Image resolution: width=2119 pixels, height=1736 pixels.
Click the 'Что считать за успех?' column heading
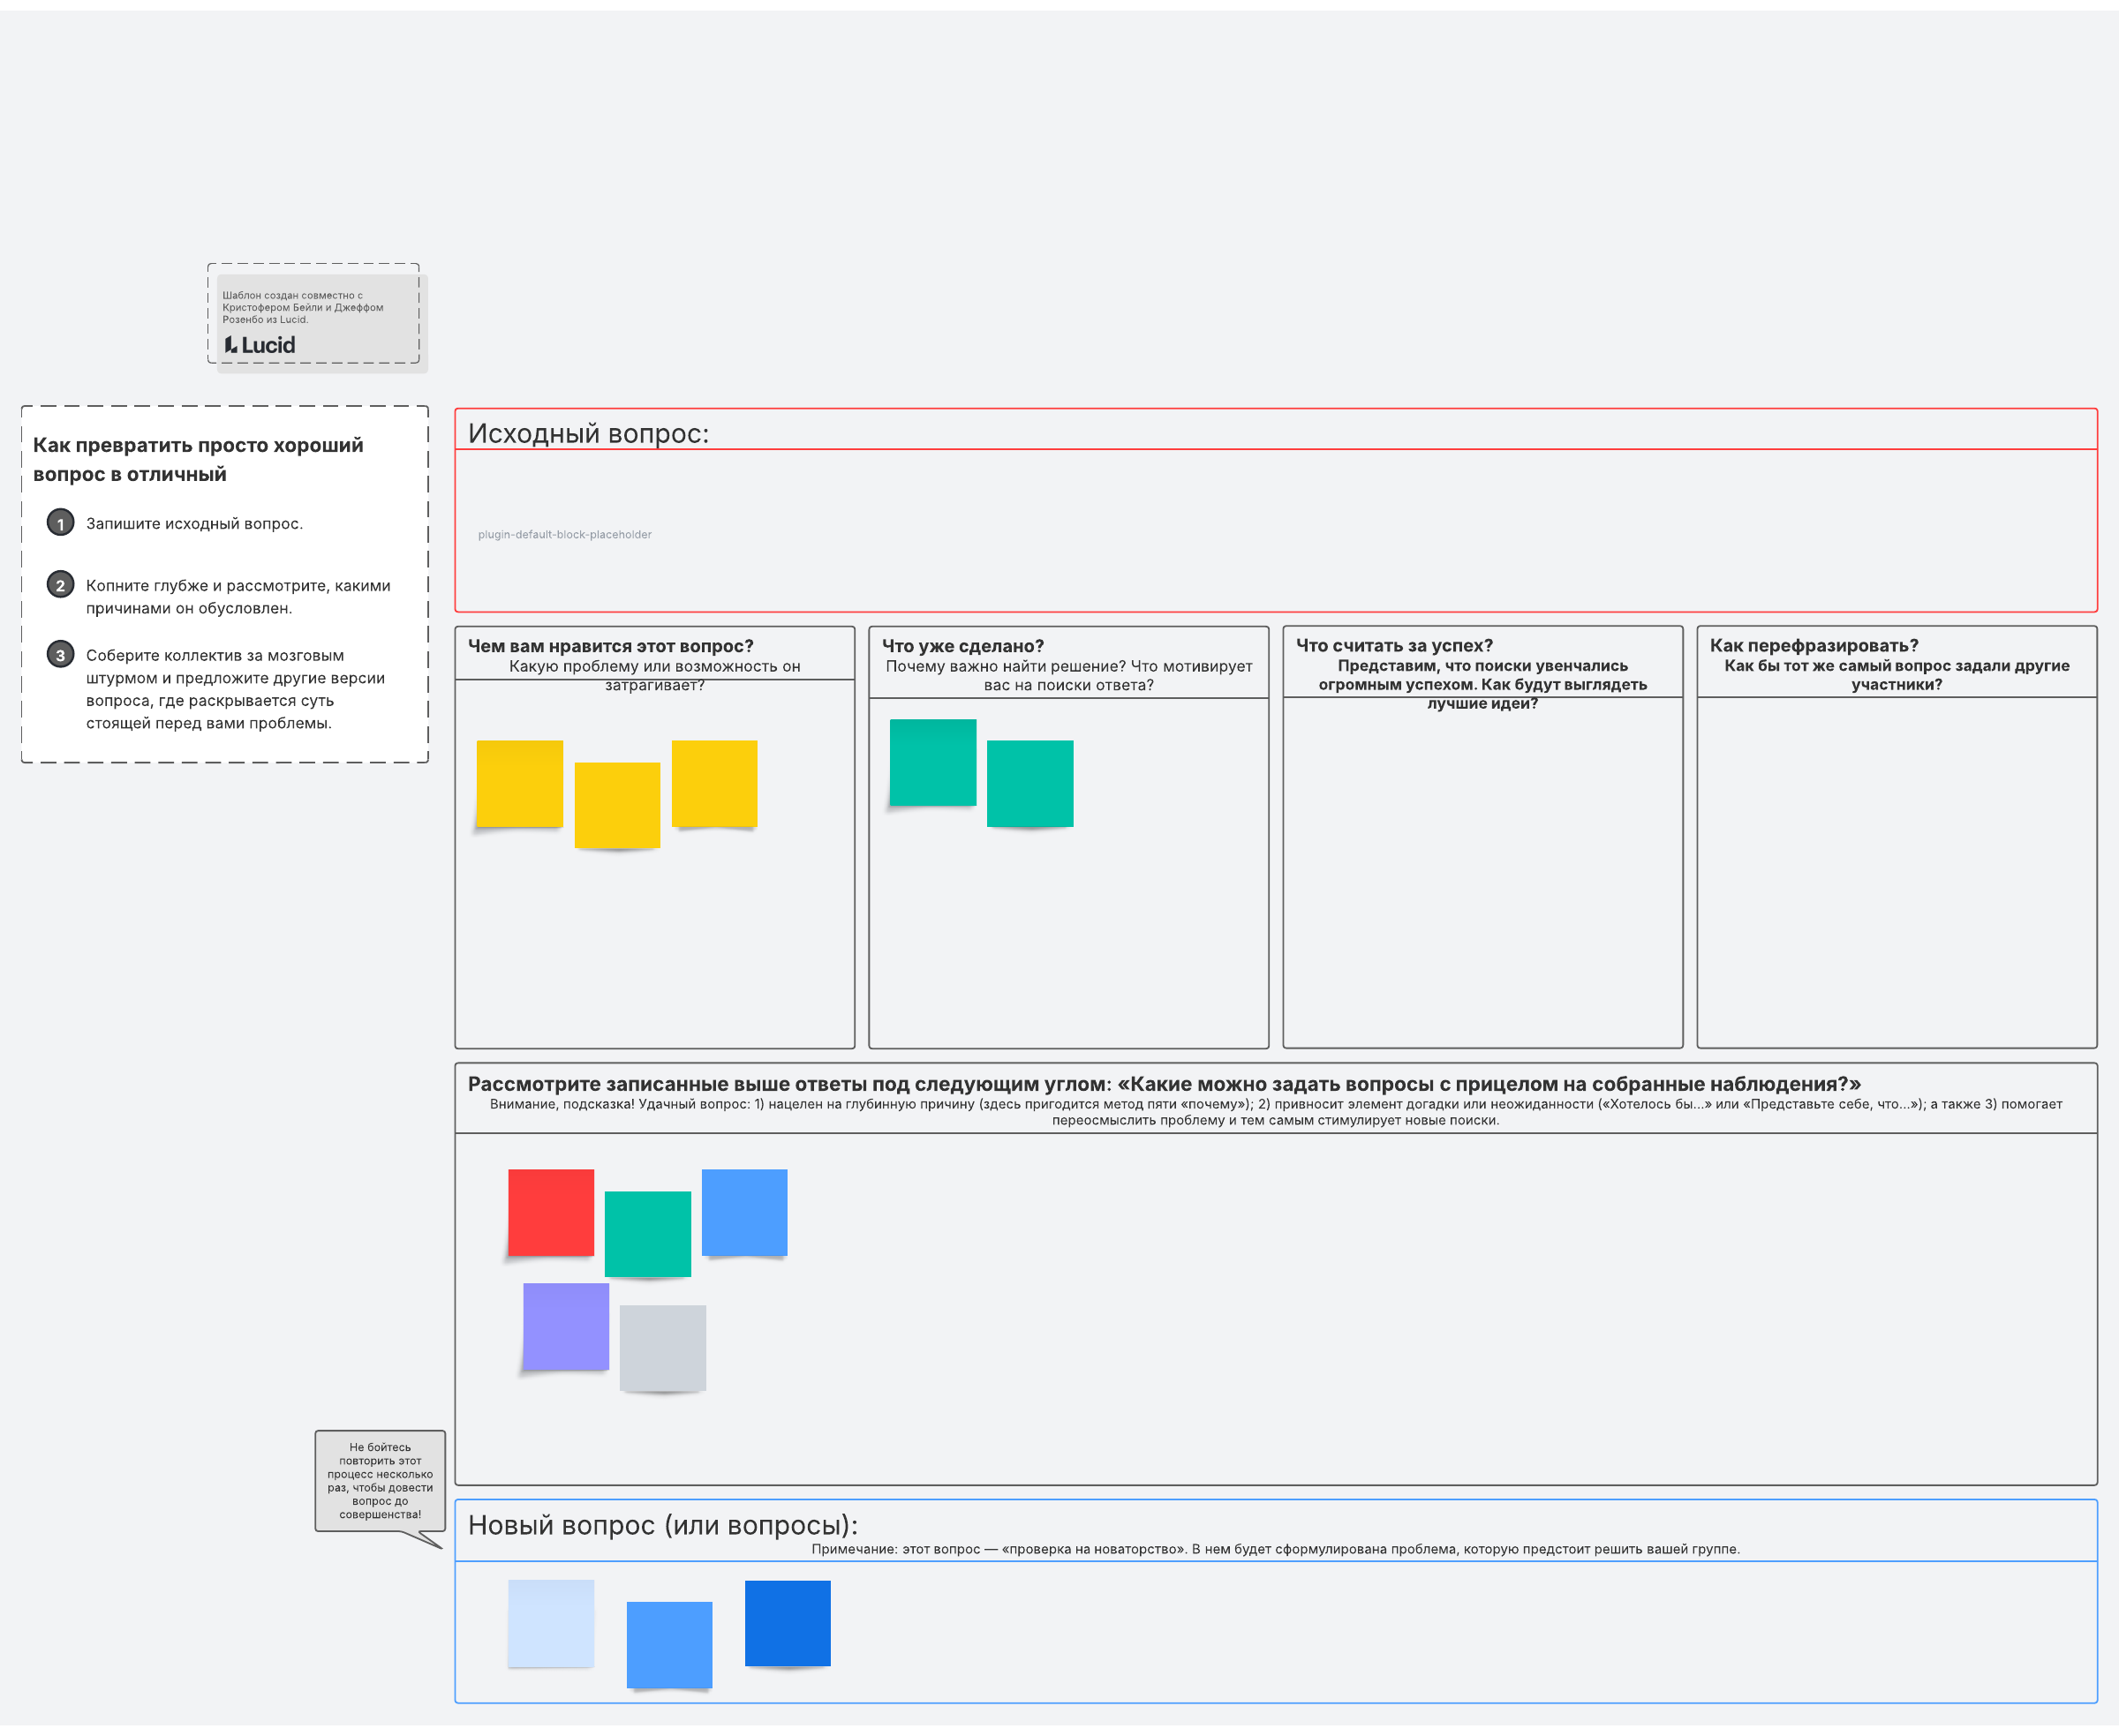[x=1393, y=645]
